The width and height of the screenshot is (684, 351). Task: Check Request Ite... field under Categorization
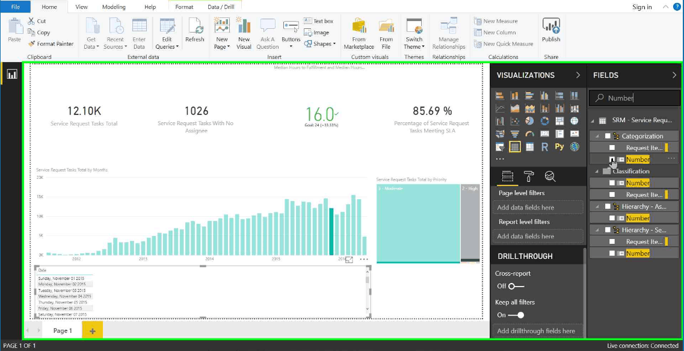[612, 148]
